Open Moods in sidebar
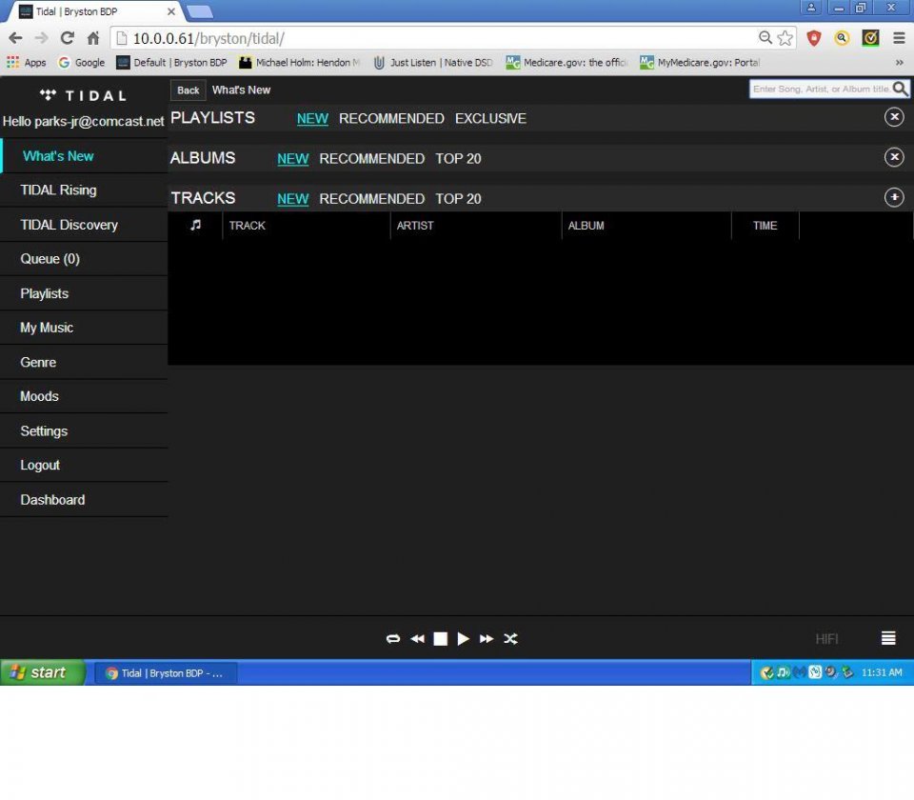914x800 pixels. [84, 396]
